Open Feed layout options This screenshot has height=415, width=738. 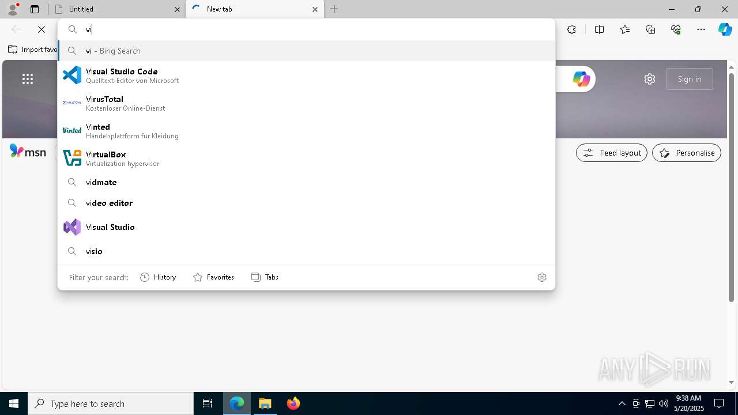[612, 153]
